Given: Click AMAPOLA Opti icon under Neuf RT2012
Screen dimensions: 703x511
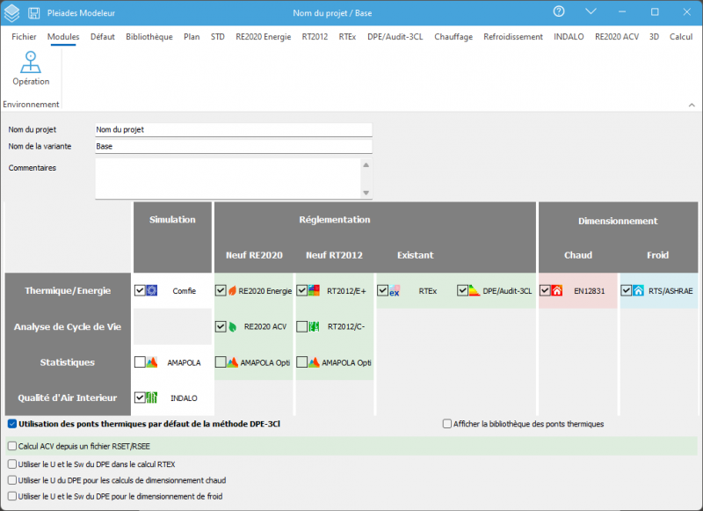Looking at the screenshot, I should click(314, 362).
